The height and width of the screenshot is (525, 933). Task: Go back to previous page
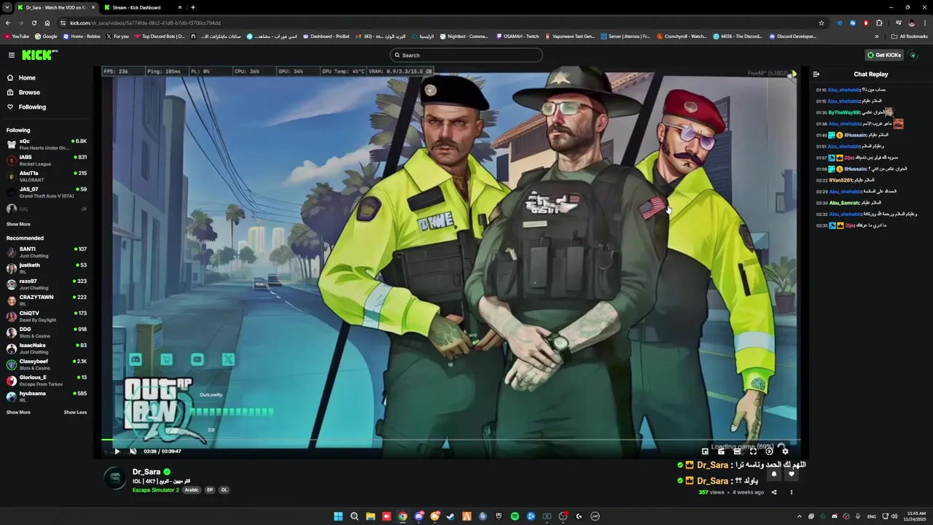click(8, 23)
